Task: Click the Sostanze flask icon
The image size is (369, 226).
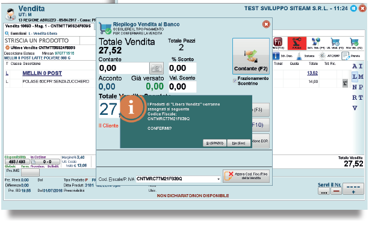Action: pos(299,56)
